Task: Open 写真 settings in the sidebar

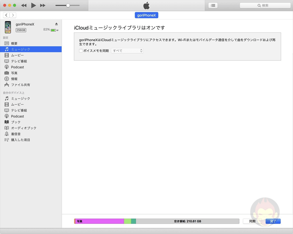Action: pos(14,73)
